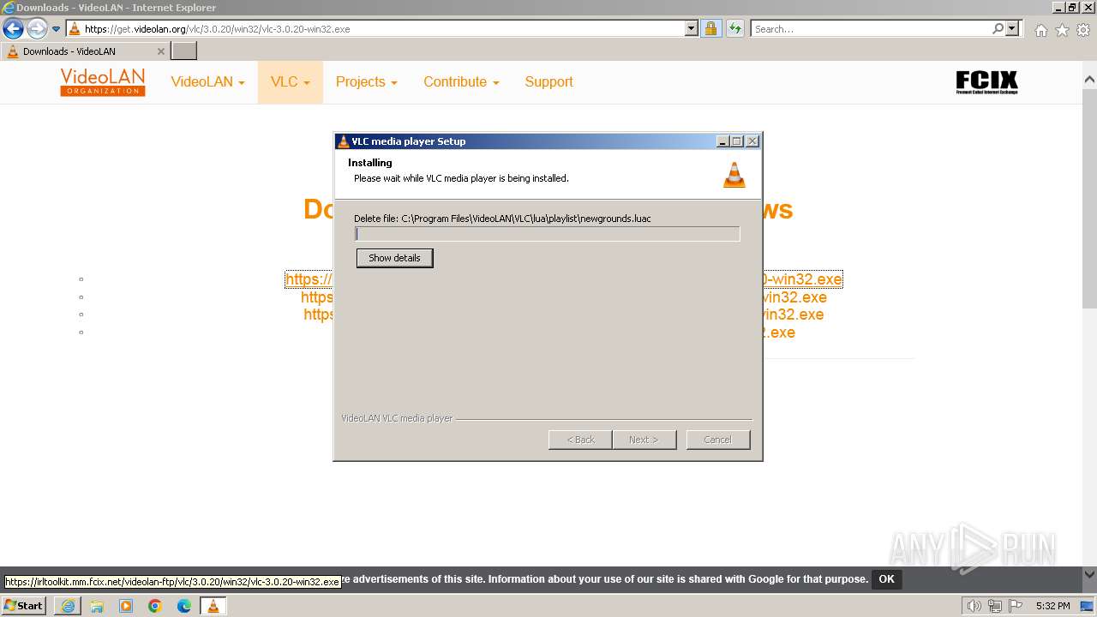1097x617 pixels.
Task: Click the scrollbar down arrow
Action: (x=1090, y=574)
